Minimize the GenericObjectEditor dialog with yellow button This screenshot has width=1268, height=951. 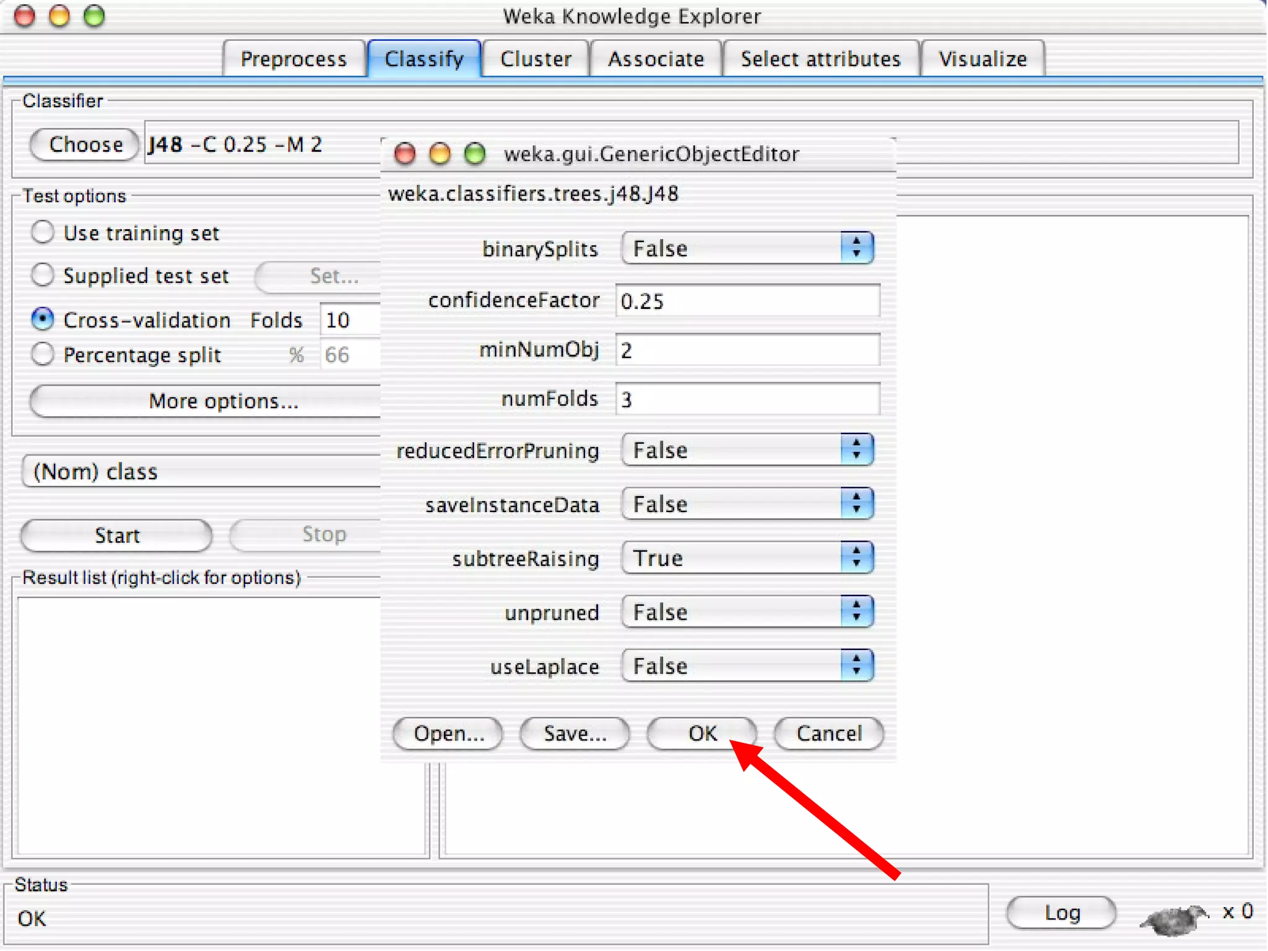point(440,154)
